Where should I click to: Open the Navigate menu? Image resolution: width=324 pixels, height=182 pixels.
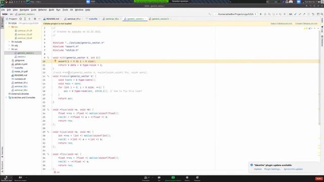(24, 10)
